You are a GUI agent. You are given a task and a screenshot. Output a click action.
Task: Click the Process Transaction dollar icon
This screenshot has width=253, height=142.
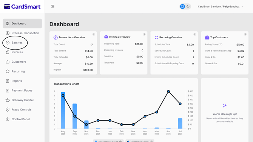coord(8,33)
